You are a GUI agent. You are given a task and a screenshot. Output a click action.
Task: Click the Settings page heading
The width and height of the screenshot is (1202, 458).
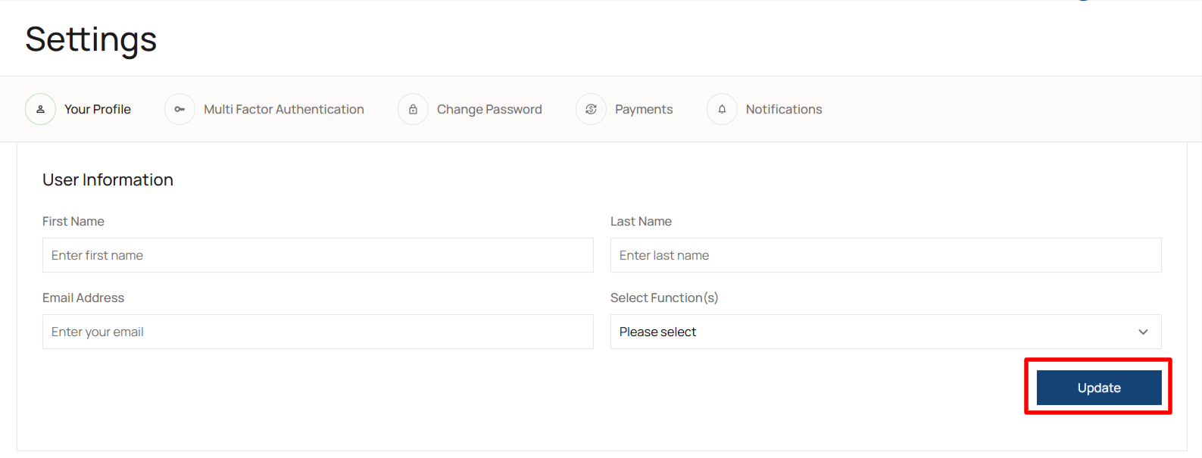(91, 39)
